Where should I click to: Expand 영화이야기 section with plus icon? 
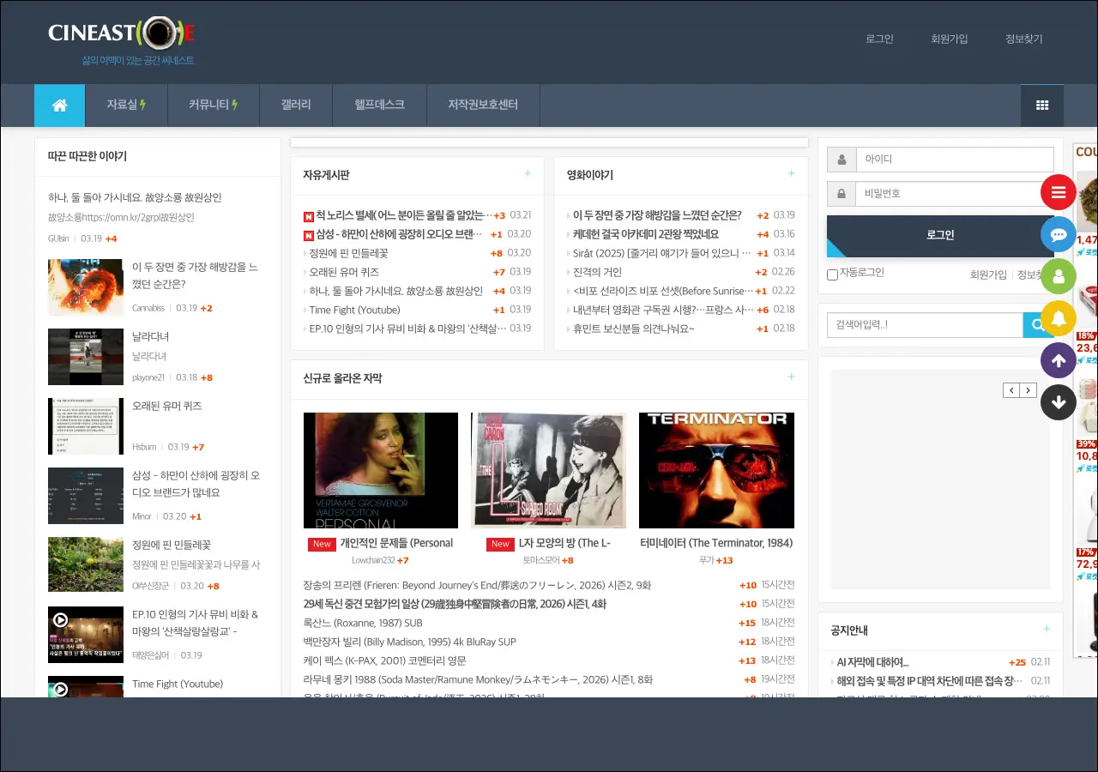pyautogui.click(x=791, y=174)
